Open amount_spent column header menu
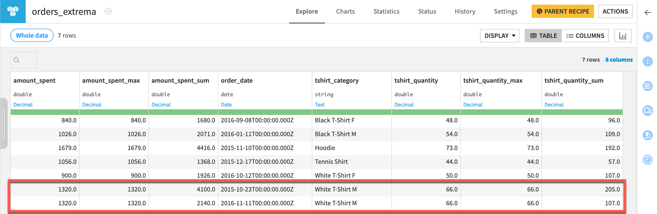 pyautogui.click(x=34, y=80)
